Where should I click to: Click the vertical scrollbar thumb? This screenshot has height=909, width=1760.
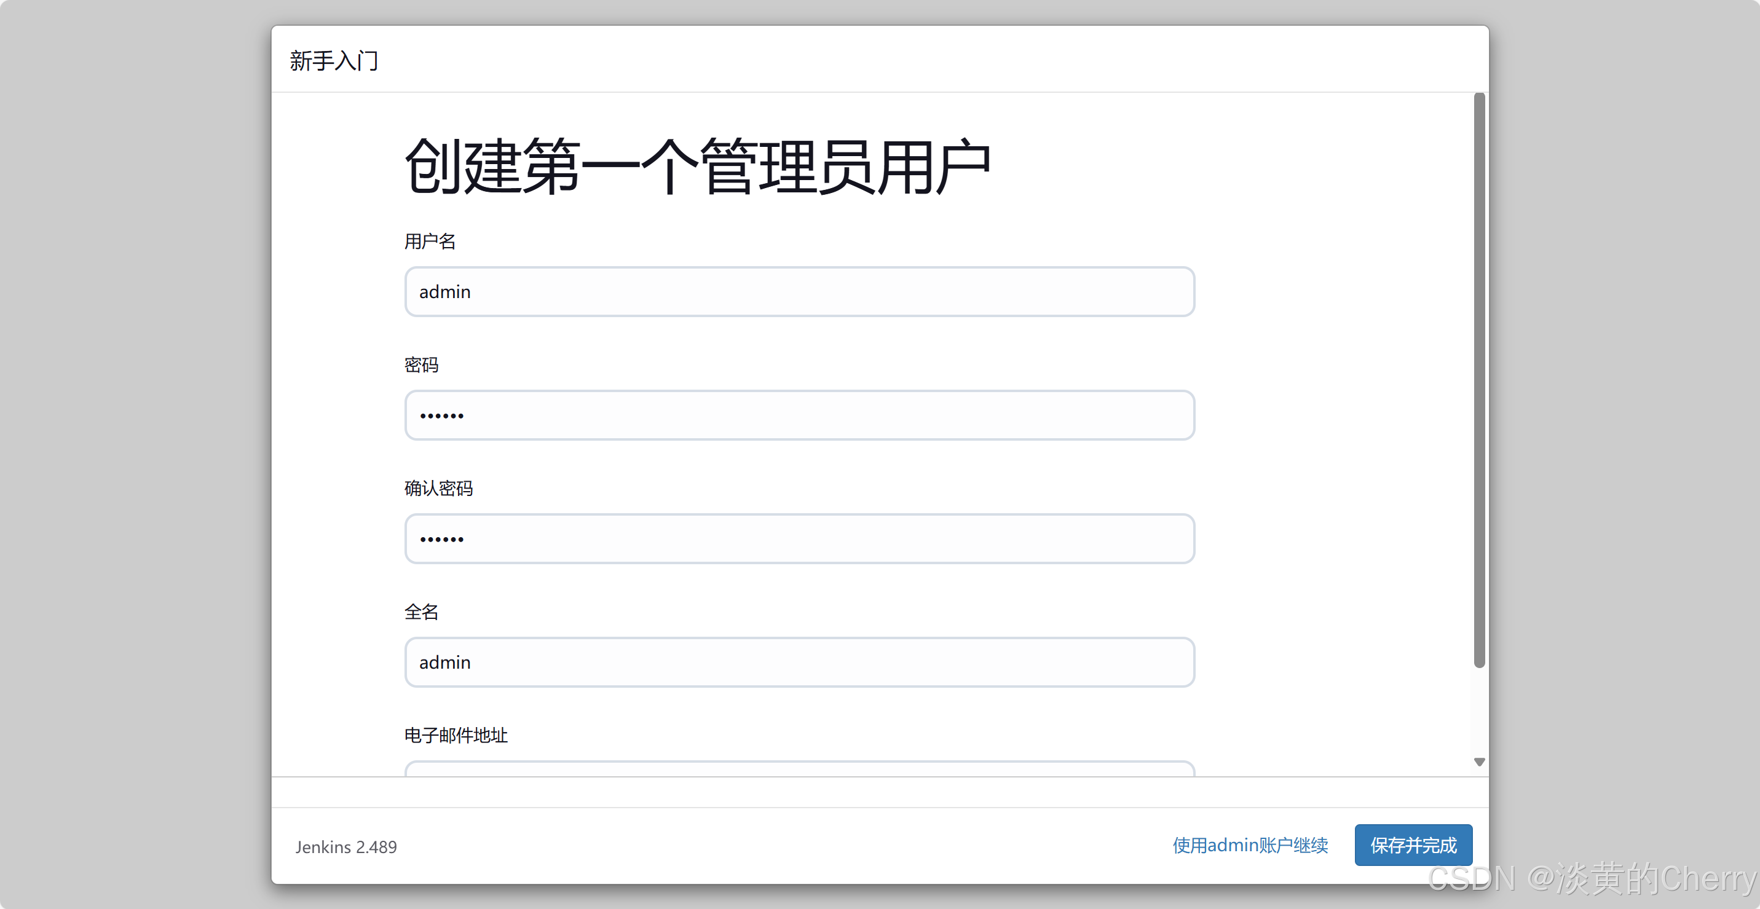coord(1479,379)
